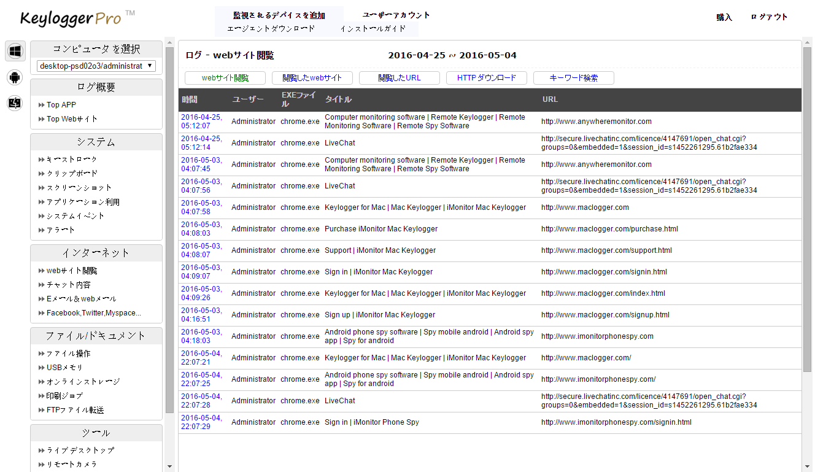Click 購入 link
The height and width of the screenshot is (472, 815).
[724, 17]
